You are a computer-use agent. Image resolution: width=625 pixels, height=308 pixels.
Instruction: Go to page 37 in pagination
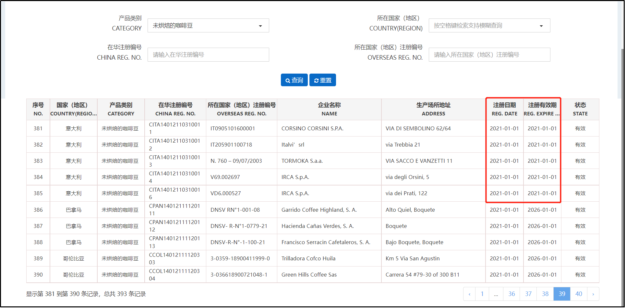(x=528, y=294)
